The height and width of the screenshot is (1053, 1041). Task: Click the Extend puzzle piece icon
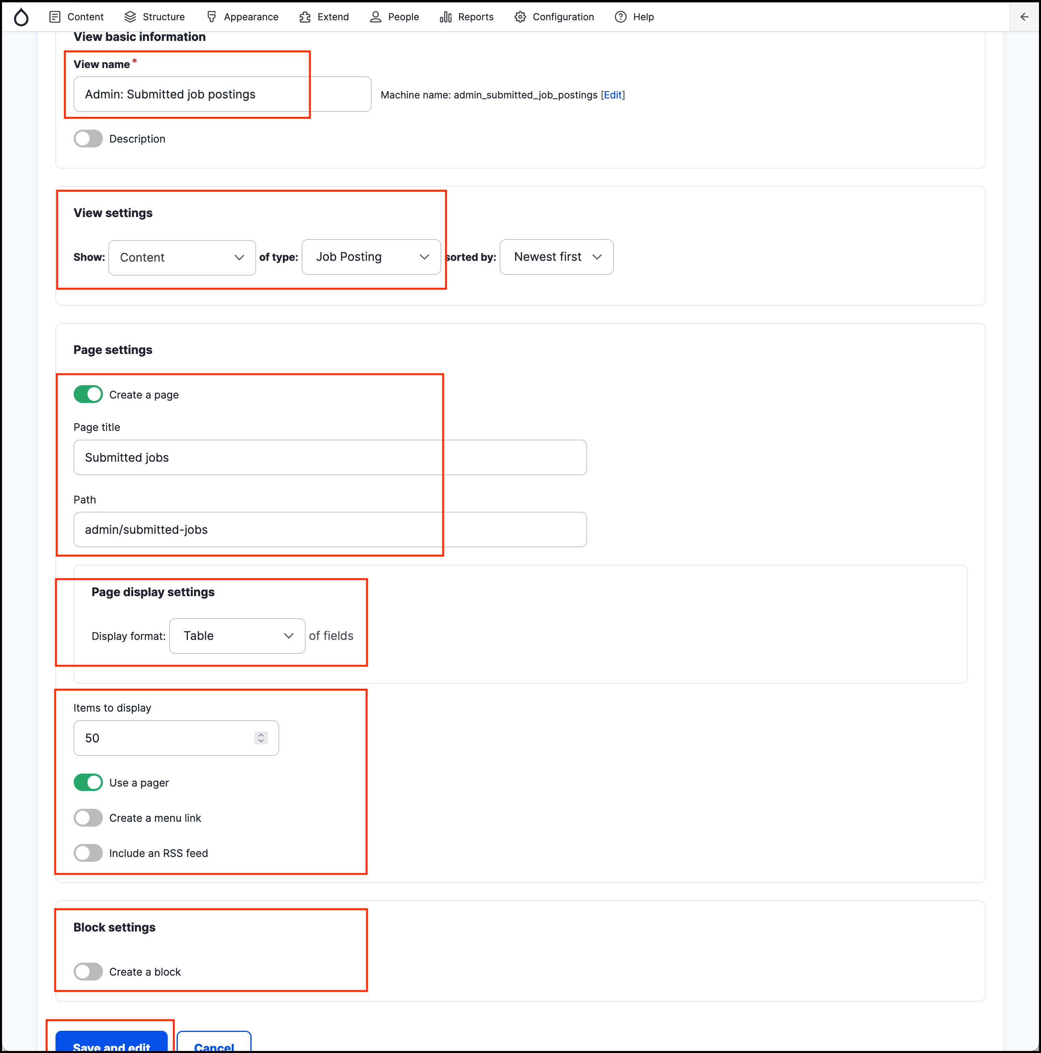(x=305, y=17)
